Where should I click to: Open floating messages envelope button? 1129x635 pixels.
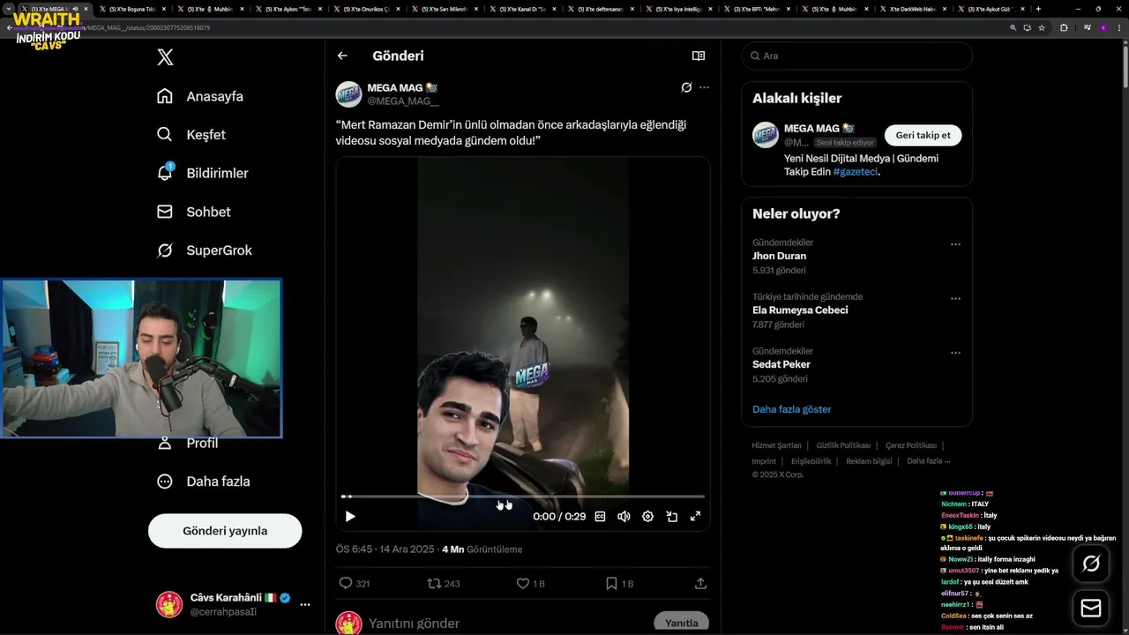click(x=1091, y=609)
